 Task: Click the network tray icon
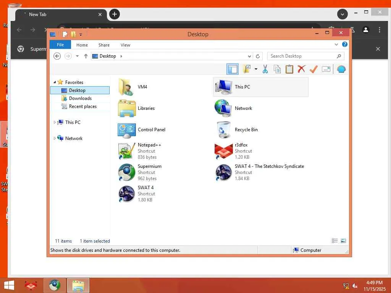tap(346, 286)
